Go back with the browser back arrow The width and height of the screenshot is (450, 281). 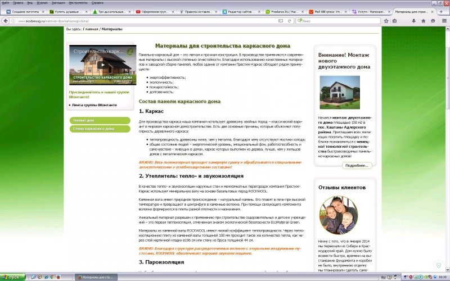tap(5, 21)
